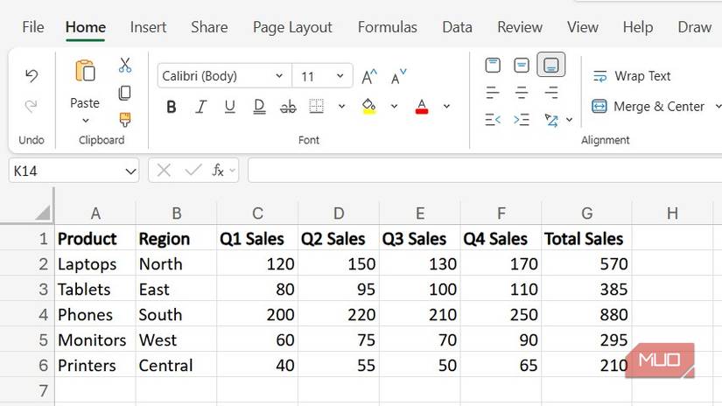Toggle Italic formatting
The image size is (722, 406).
pyautogui.click(x=200, y=107)
